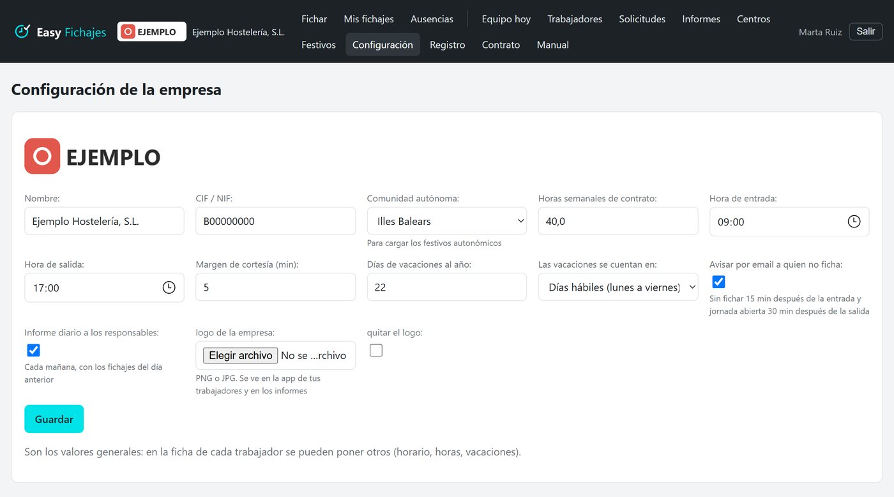Image resolution: width=894 pixels, height=497 pixels.
Task: Click the Salir logout button
Action: [866, 31]
